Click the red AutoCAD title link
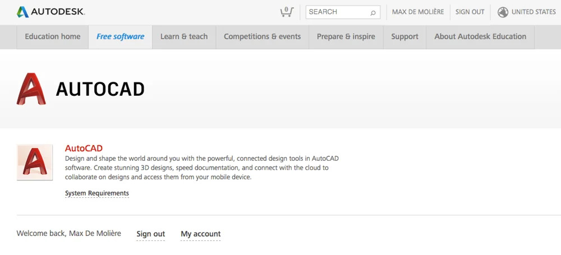Image resolution: width=561 pixels, height=255 pixels. click(x=84, y=149)
